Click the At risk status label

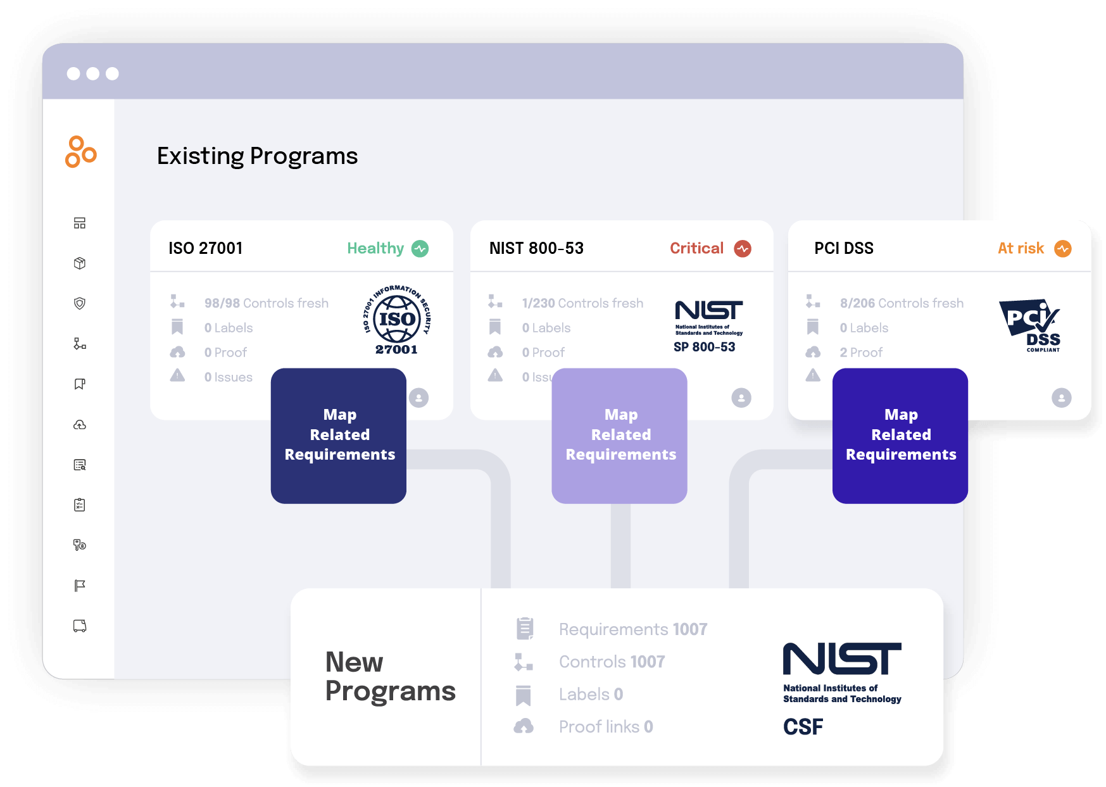[1021, 248]
